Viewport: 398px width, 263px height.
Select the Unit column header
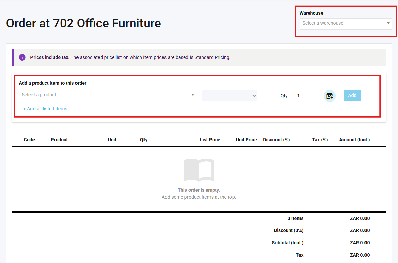click(x=112, y=140)
